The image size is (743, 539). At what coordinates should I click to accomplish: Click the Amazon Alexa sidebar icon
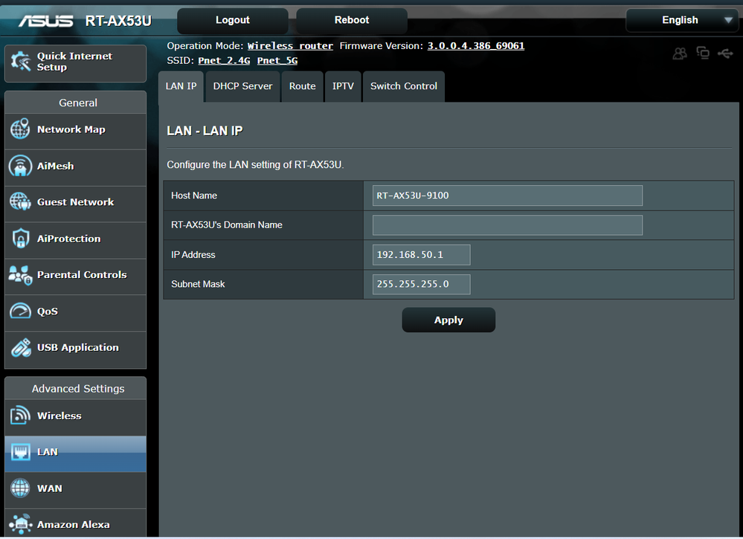20,524
